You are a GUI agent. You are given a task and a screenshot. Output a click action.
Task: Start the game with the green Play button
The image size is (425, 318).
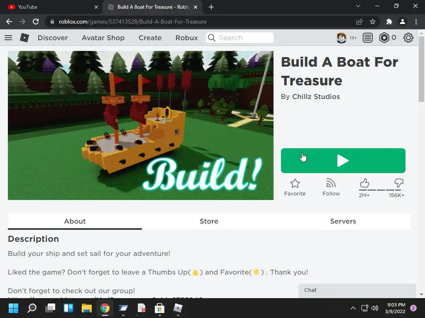tap(343, 161)
